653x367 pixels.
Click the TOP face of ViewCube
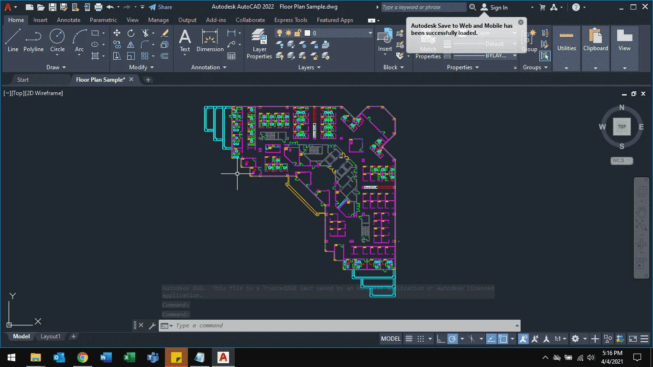(622, 127)
